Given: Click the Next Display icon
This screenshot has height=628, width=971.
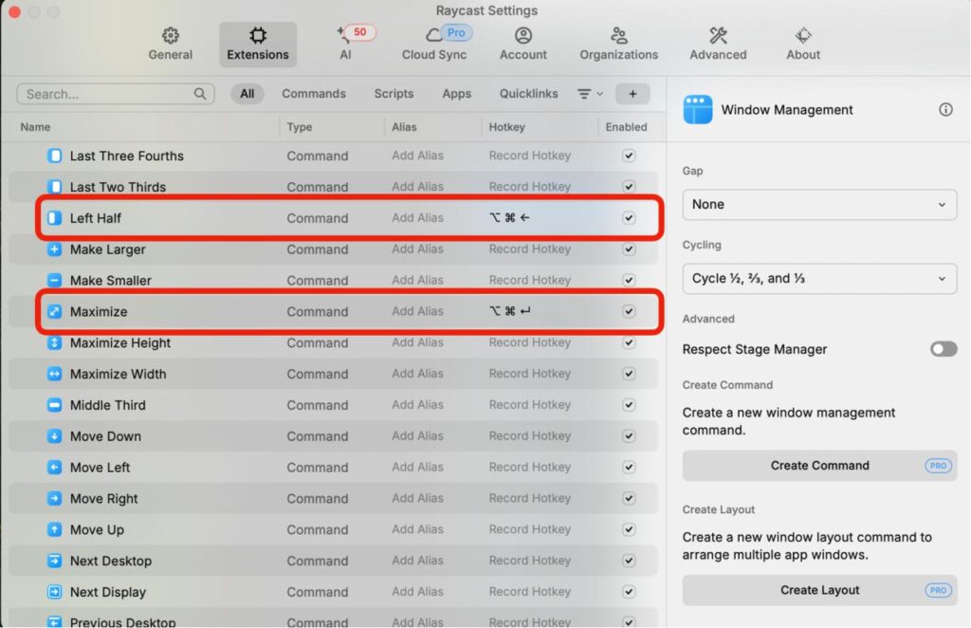Looking at the screenshot, I should point(54,592).
